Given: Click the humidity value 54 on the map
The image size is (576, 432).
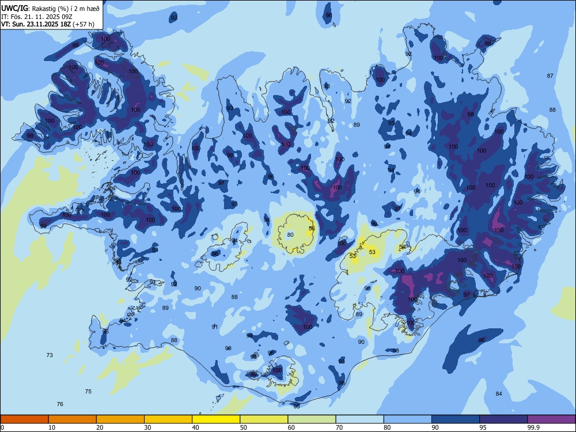Looking at the screenshot, I should 402,247.
